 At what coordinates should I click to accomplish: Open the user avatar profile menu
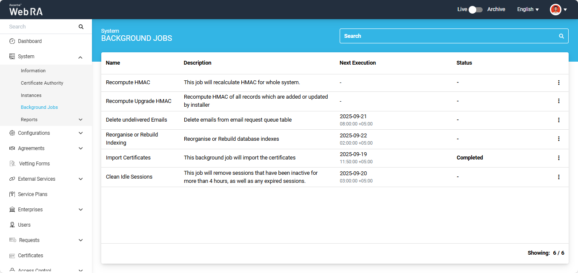pos(558,9)
